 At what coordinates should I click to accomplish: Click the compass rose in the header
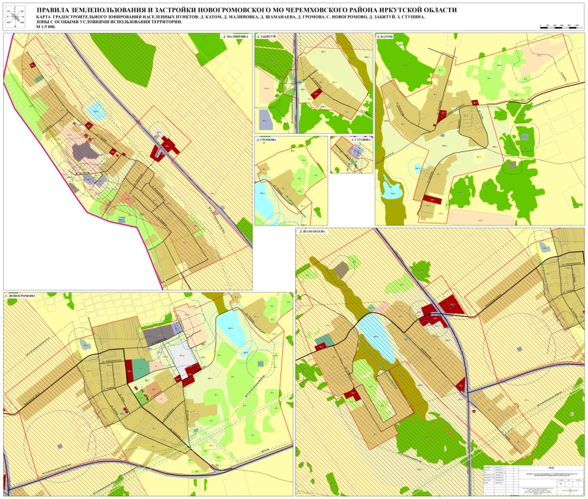coord(14,18)
